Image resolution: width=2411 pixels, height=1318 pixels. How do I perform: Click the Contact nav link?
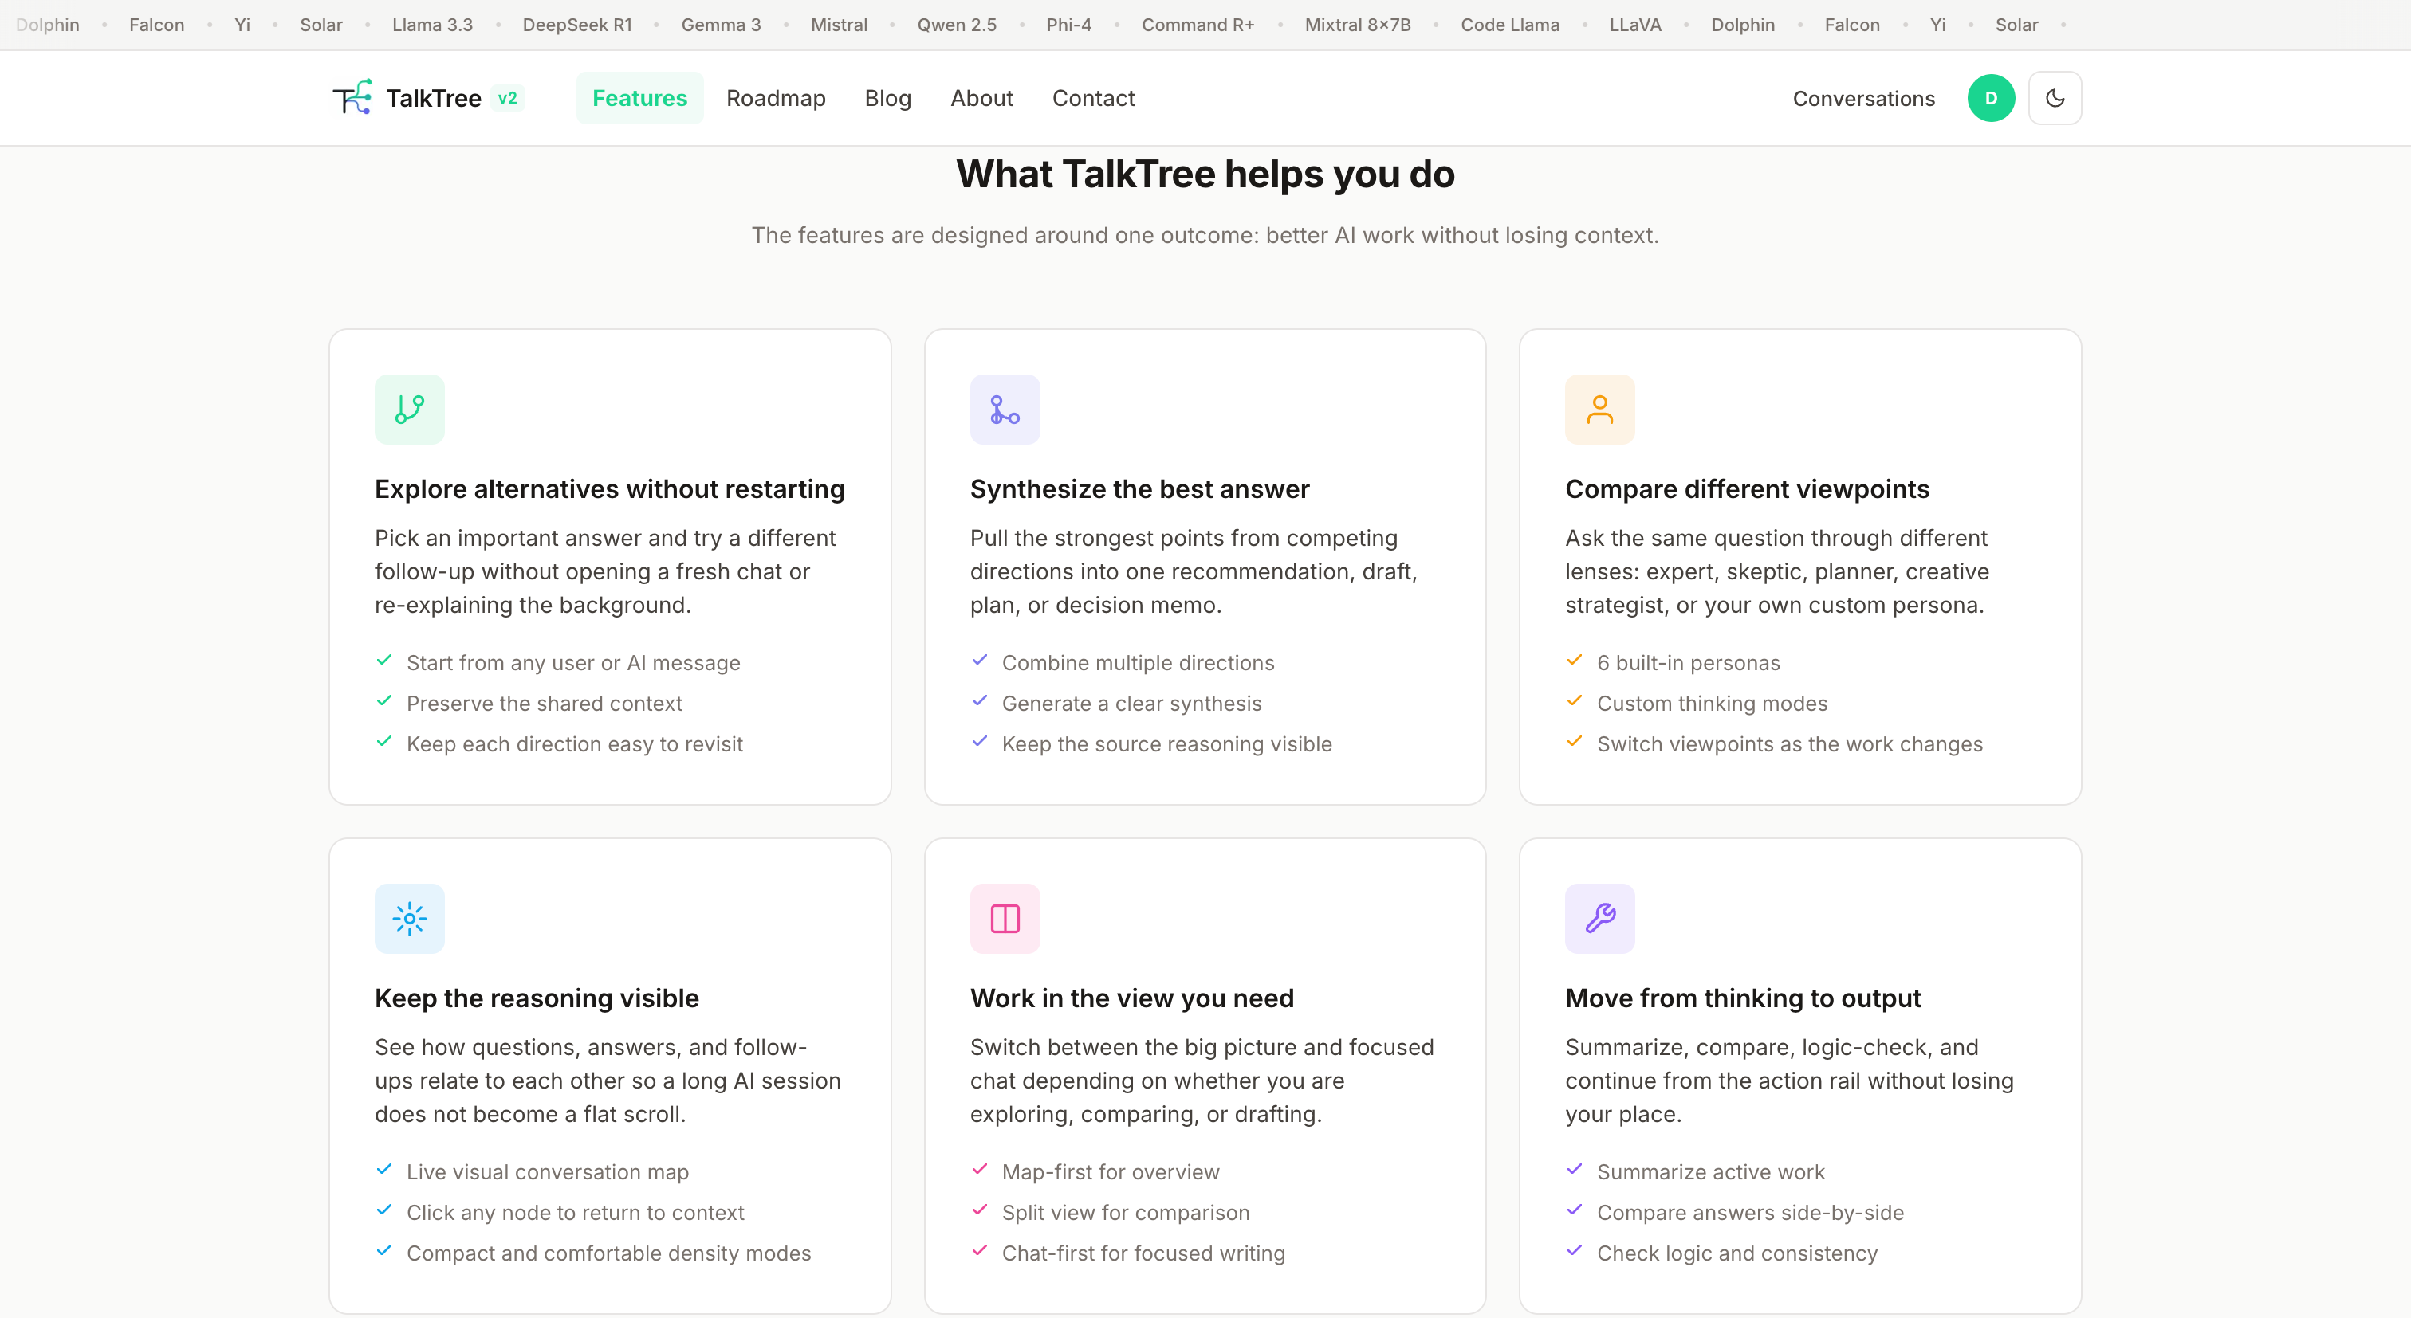(1093, 97)
